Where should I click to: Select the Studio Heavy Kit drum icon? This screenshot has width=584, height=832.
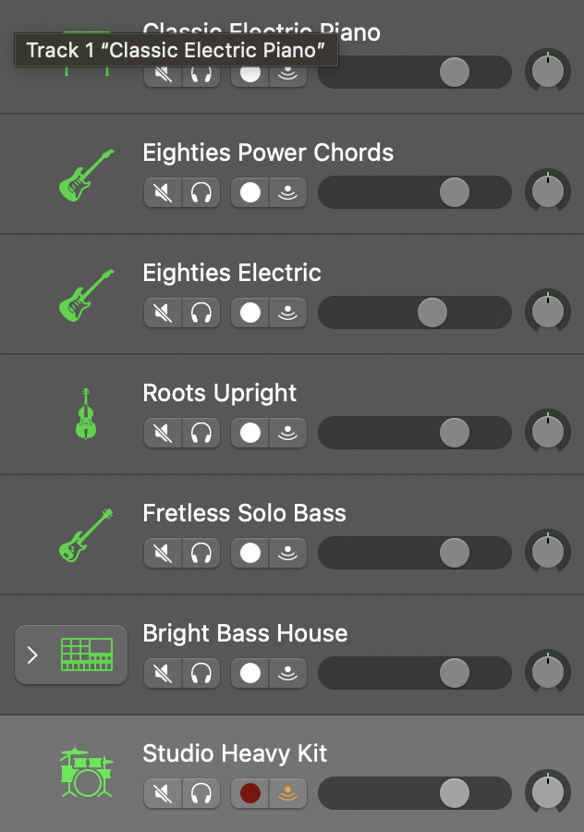(x=86, y=773)
